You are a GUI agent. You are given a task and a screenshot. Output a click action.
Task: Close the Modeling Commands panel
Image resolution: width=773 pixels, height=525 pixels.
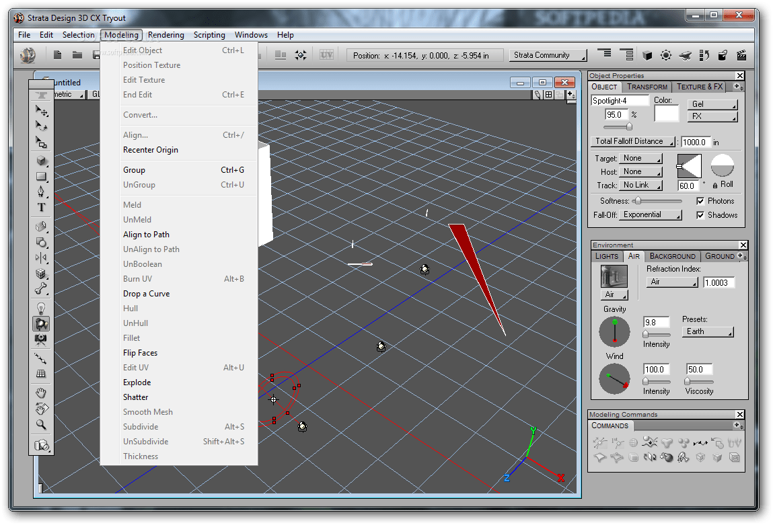739,415
